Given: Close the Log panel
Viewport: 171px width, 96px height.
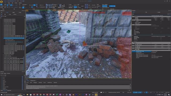Looking at the screenshot, I should (x=131, y=79).
